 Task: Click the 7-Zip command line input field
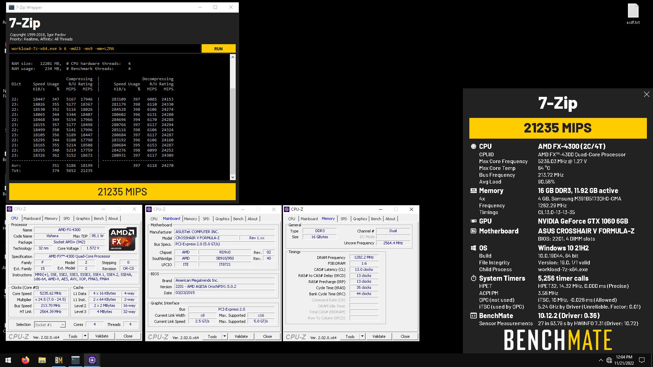point(104,49)
